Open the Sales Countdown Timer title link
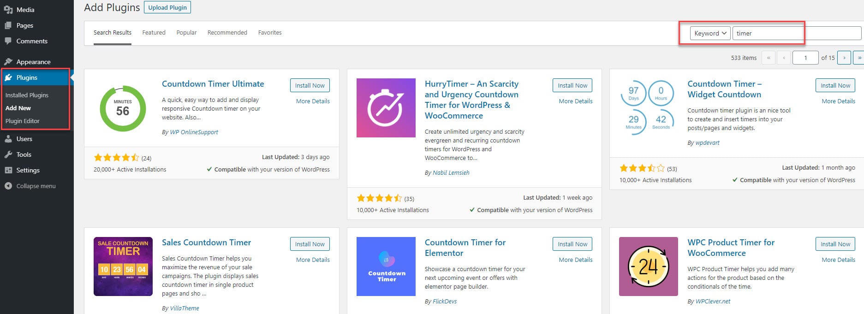 (207, 243)
